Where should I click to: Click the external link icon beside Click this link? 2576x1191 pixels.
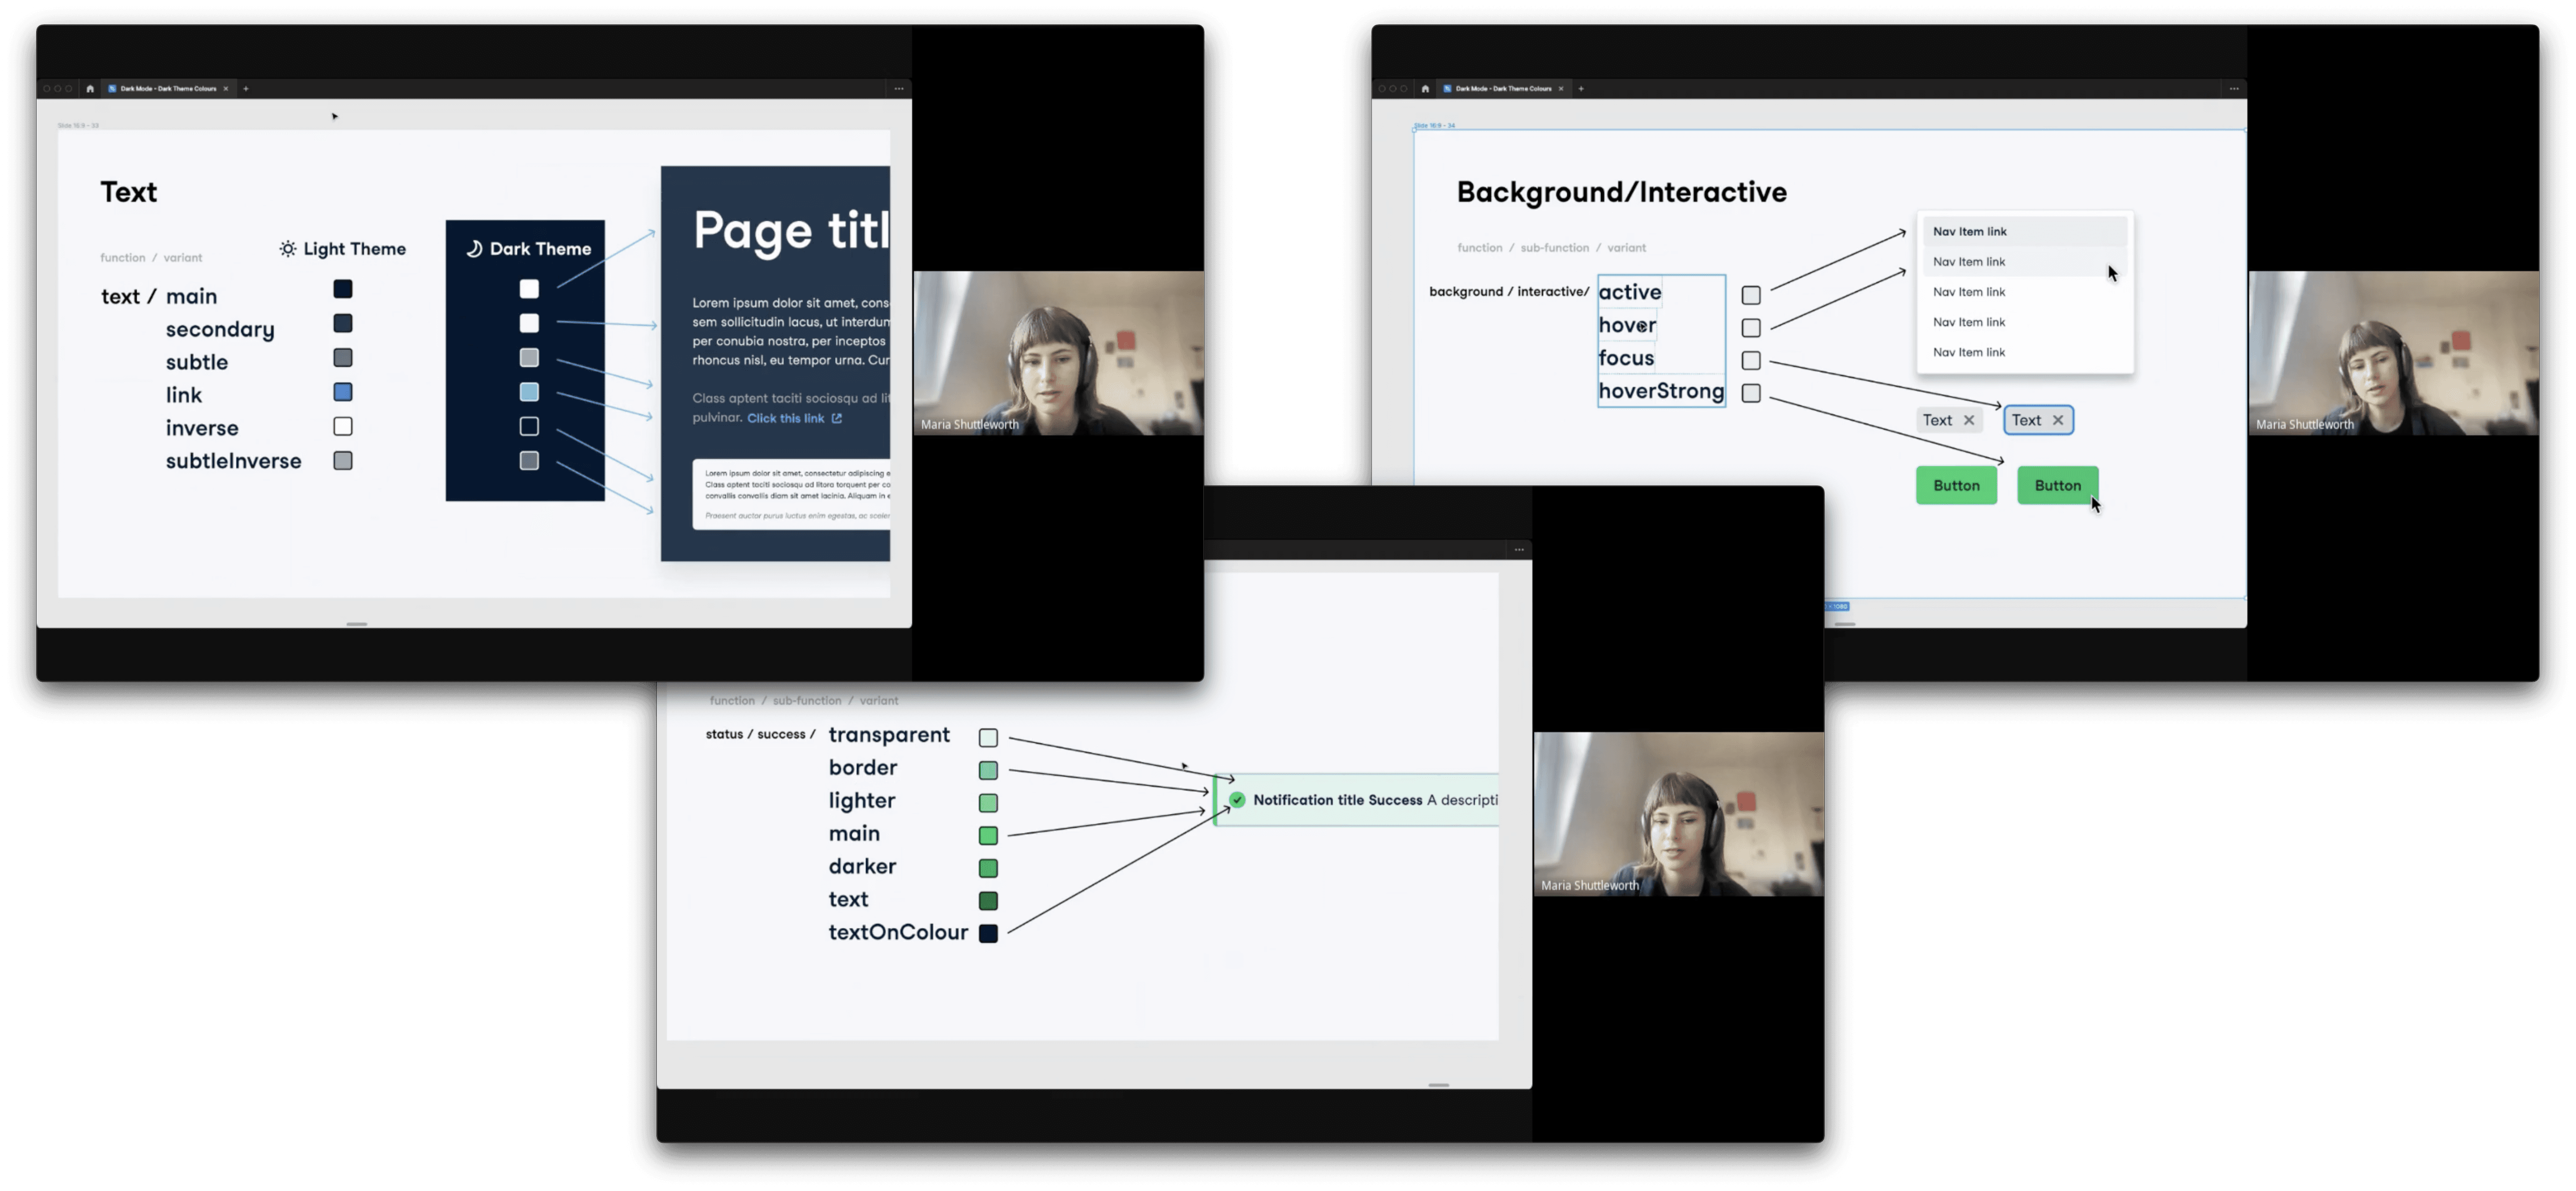[x=837, y=419]
